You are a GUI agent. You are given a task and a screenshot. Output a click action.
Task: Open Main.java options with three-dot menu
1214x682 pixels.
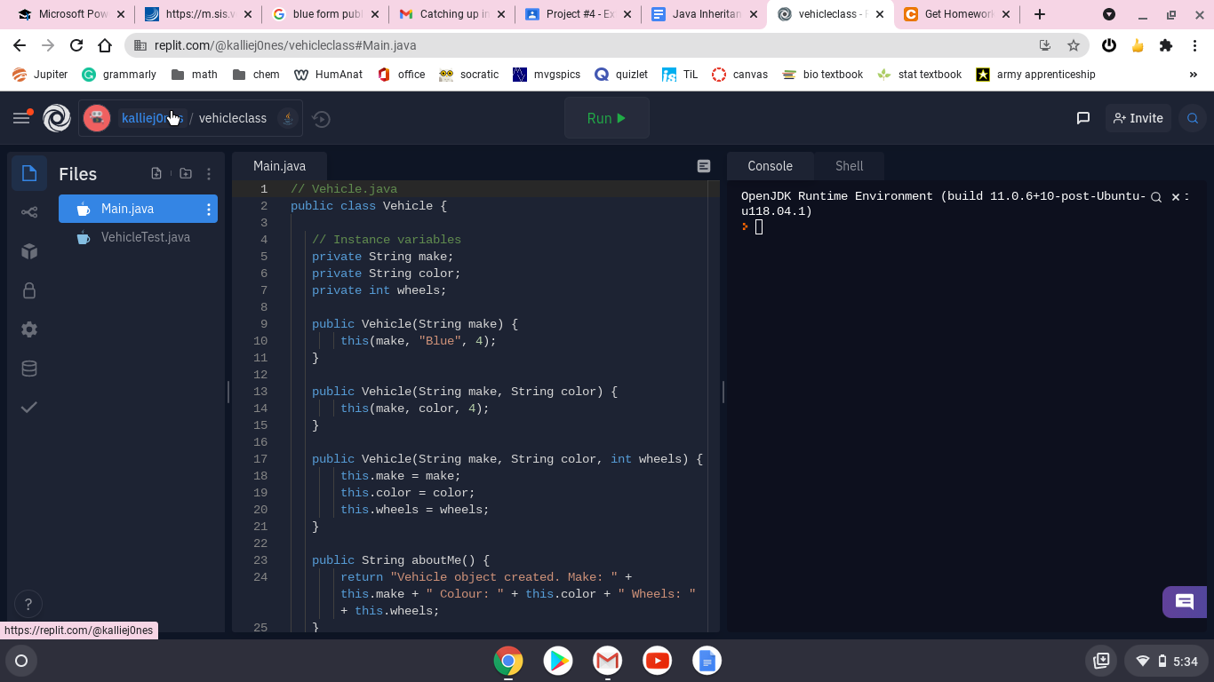pyautogui.click(x=207, y=209)
